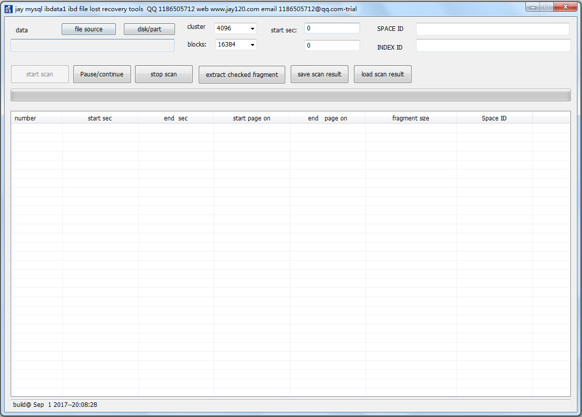Click Pause/continue to toggle scanning
Screen dimensions: 582x417
(102, 74)
